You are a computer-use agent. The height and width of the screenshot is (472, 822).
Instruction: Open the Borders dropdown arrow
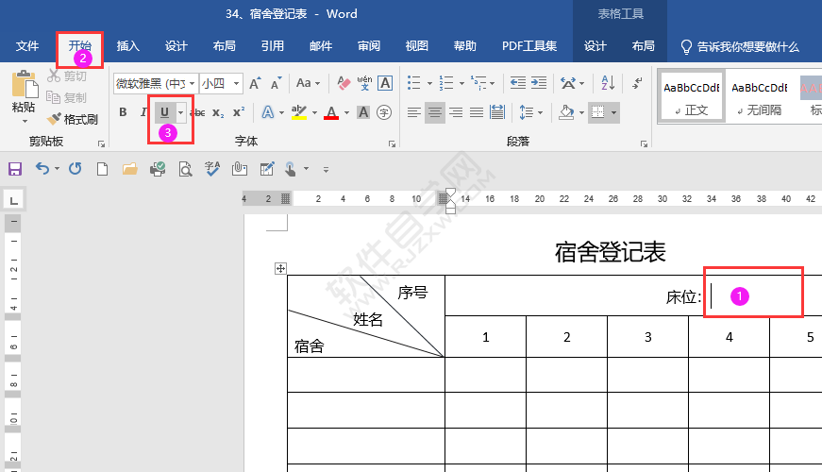[x=613, y=112]
